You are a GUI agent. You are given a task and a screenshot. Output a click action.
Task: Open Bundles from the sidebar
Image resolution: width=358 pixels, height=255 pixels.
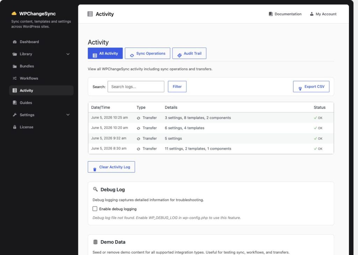click(x=41, y=66)
